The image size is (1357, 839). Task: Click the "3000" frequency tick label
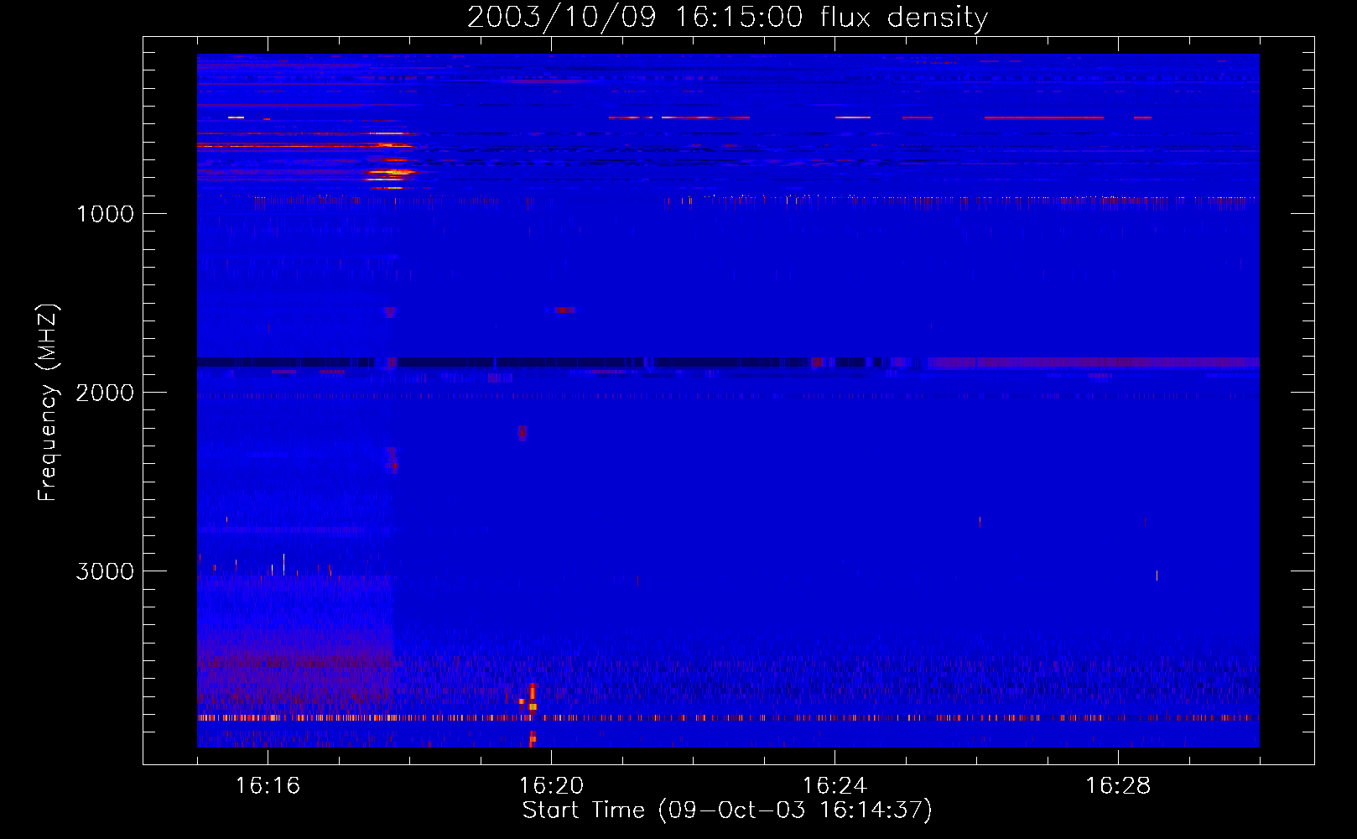[x=105, y=571]
